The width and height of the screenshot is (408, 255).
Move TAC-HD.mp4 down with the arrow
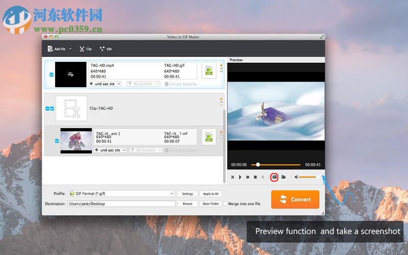(x=221, y=70)
